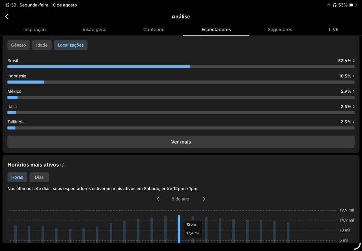The width and height of the screenshot is (362, 251).
Task: Tap the battery indicator icon
Action: [x=353, y=5]
